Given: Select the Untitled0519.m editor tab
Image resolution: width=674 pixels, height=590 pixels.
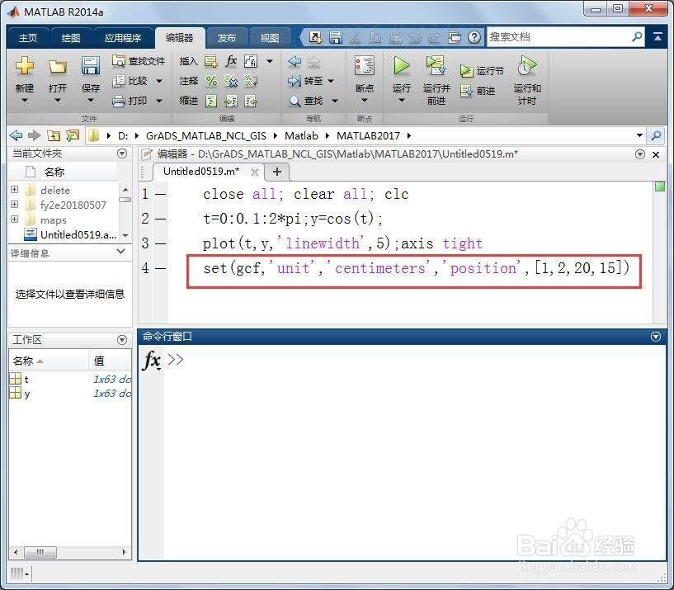Looking at the screenshot, I should [x=200, y=172].
